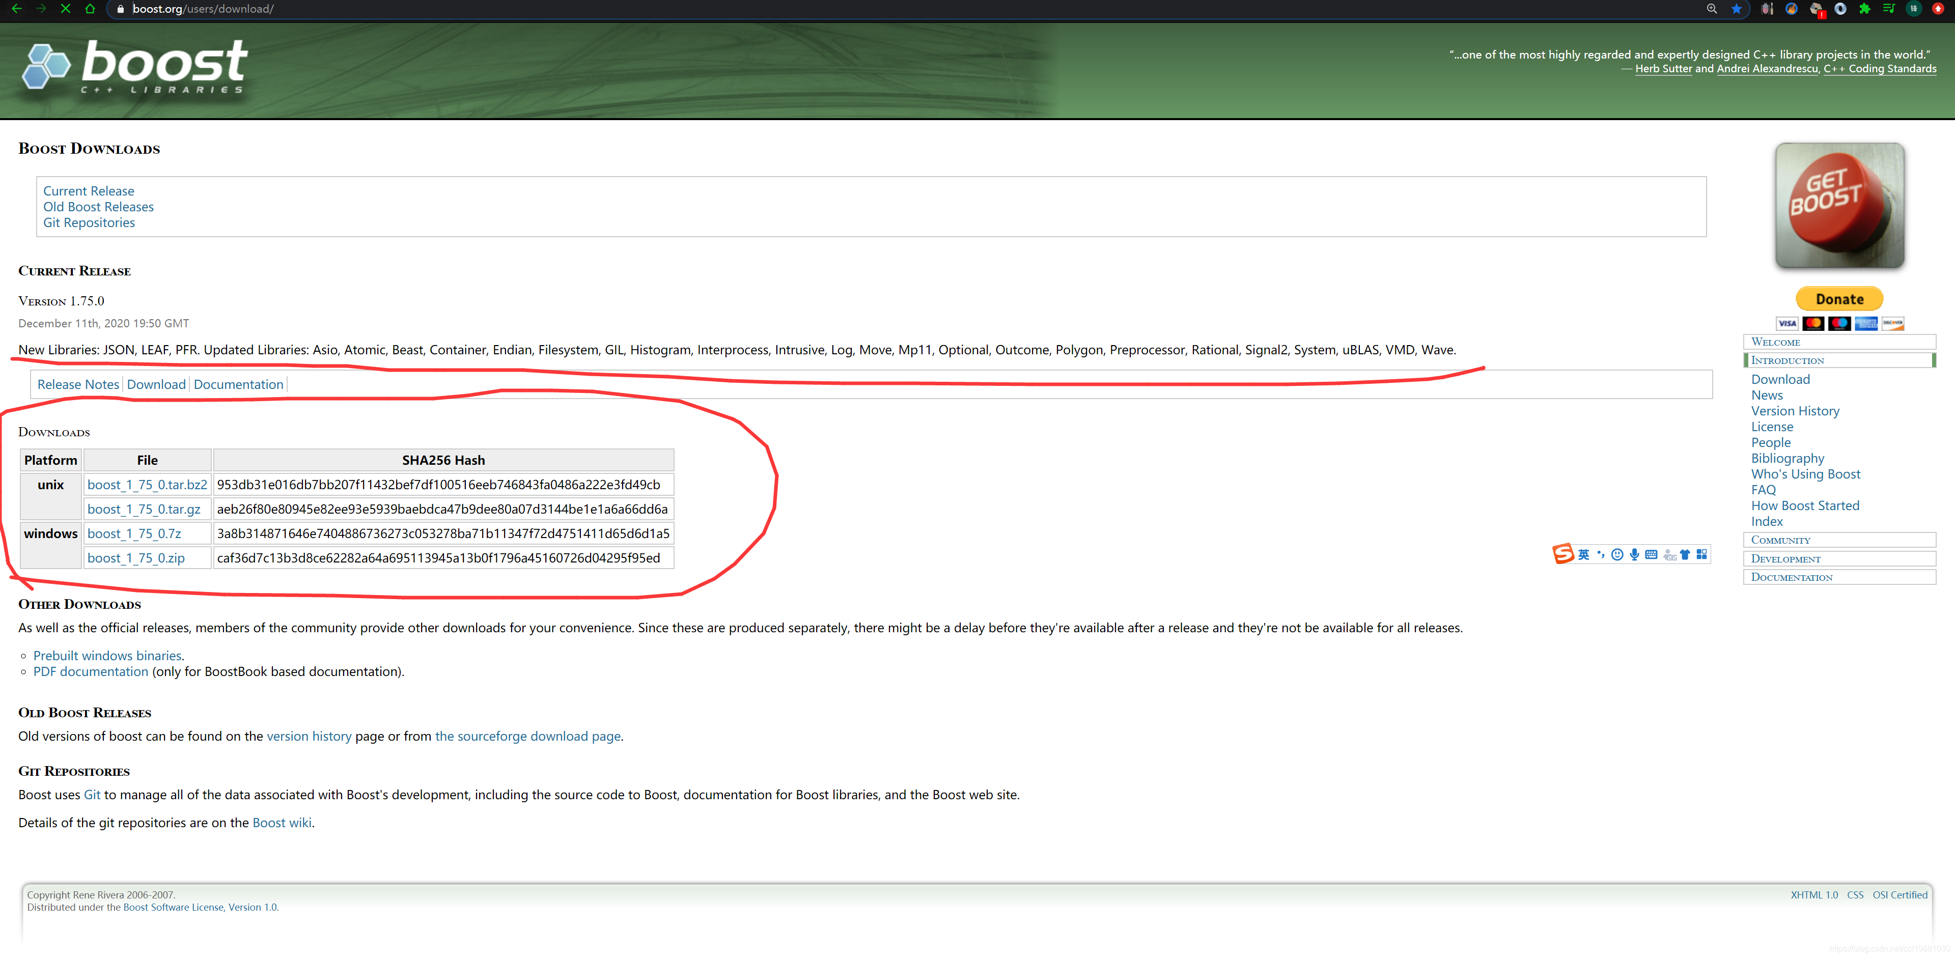Open the green media playlist icon

pos(1889,9)
